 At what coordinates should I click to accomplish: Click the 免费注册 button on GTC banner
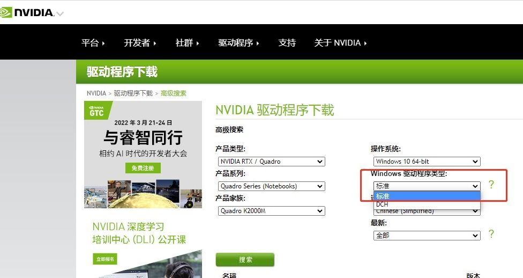[143, 168]
